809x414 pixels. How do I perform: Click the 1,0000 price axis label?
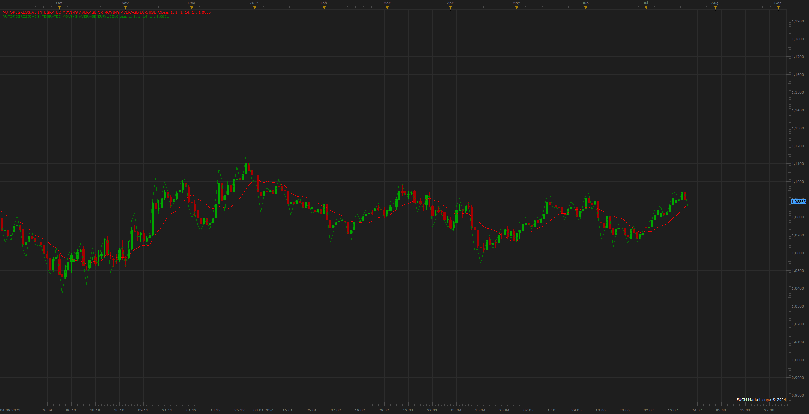[x=798, y=360]
